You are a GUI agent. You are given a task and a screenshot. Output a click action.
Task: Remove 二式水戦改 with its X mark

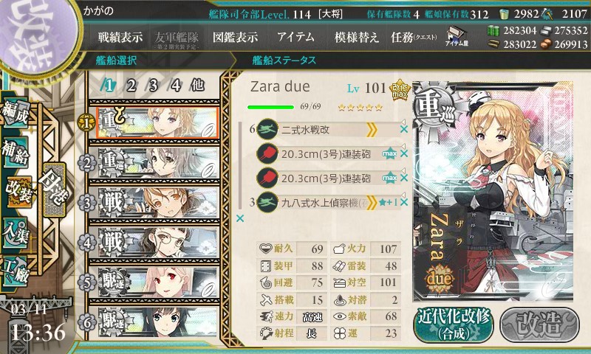coord(403,129)
